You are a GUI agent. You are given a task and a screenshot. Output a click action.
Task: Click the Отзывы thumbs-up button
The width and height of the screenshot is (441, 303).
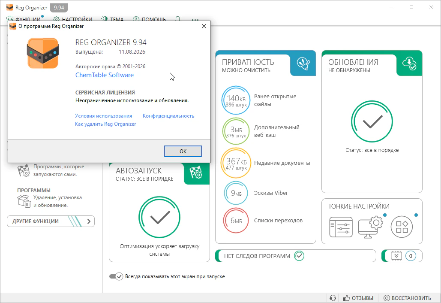(x=358, y=298)
